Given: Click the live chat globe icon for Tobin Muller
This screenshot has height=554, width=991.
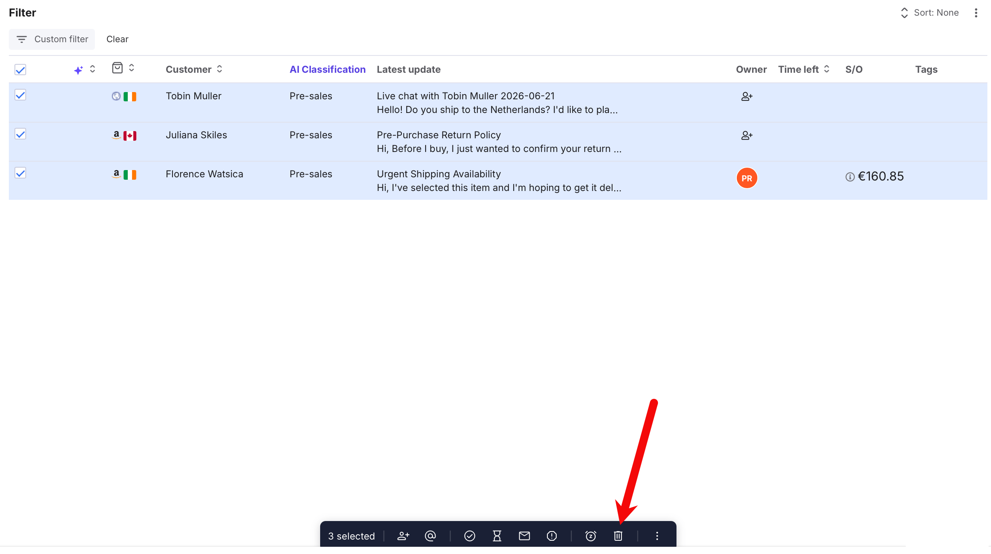Looking at the screenshot, I should point(116,96).
